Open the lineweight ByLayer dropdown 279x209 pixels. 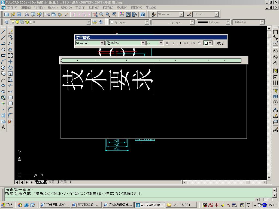pyautogui.click(x=228, y=22)
